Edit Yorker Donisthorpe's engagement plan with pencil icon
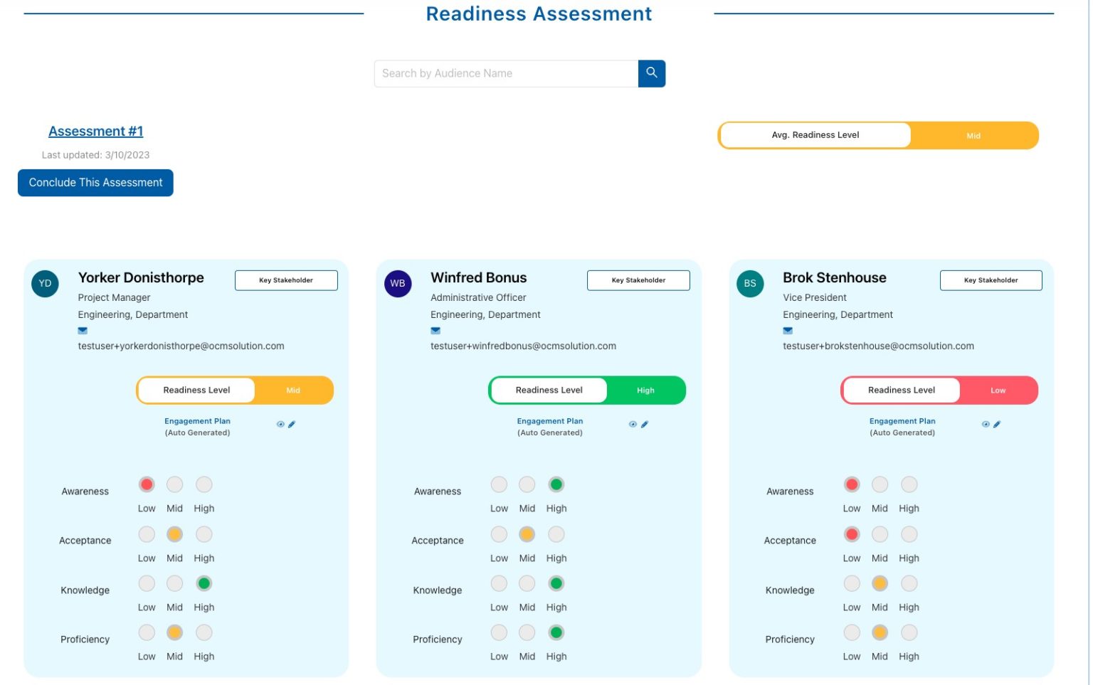Viewport: 1093px width, 685px height. [292, 423]
